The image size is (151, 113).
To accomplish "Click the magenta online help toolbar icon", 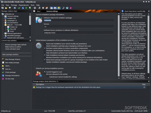I will point(71,8).
